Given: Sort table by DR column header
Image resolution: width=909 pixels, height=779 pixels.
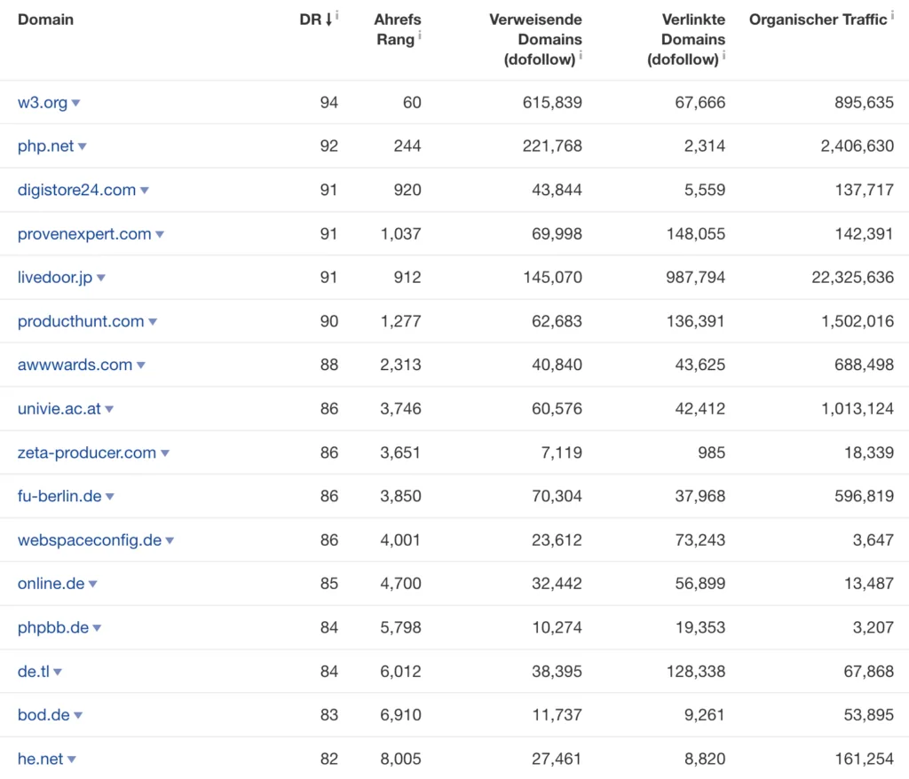Looking at the screenshot, I should tap(316, 20).
